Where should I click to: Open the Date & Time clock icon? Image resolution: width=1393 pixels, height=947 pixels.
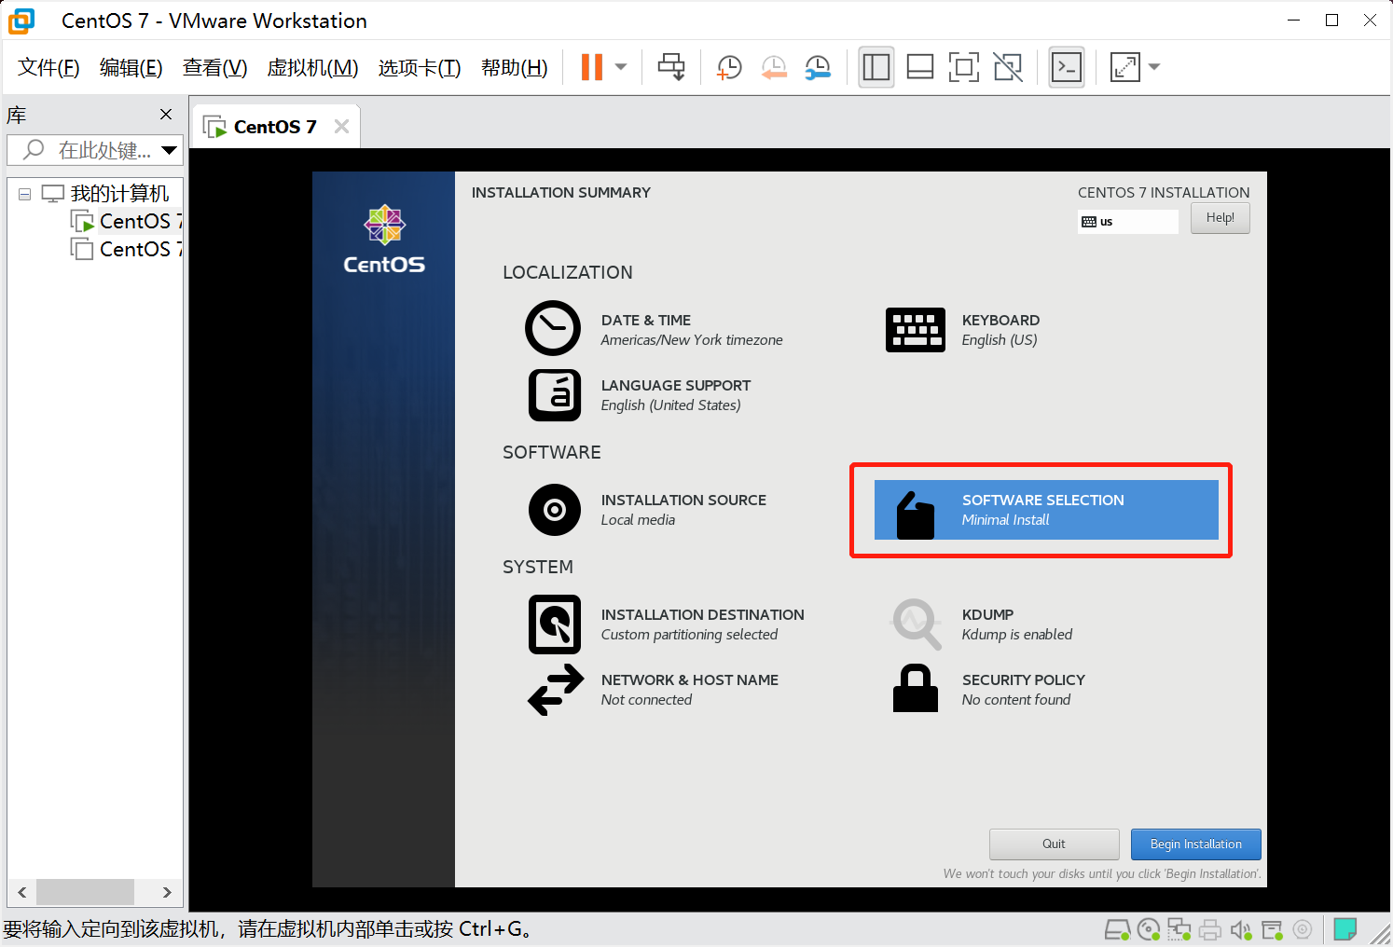coord(553,328)
